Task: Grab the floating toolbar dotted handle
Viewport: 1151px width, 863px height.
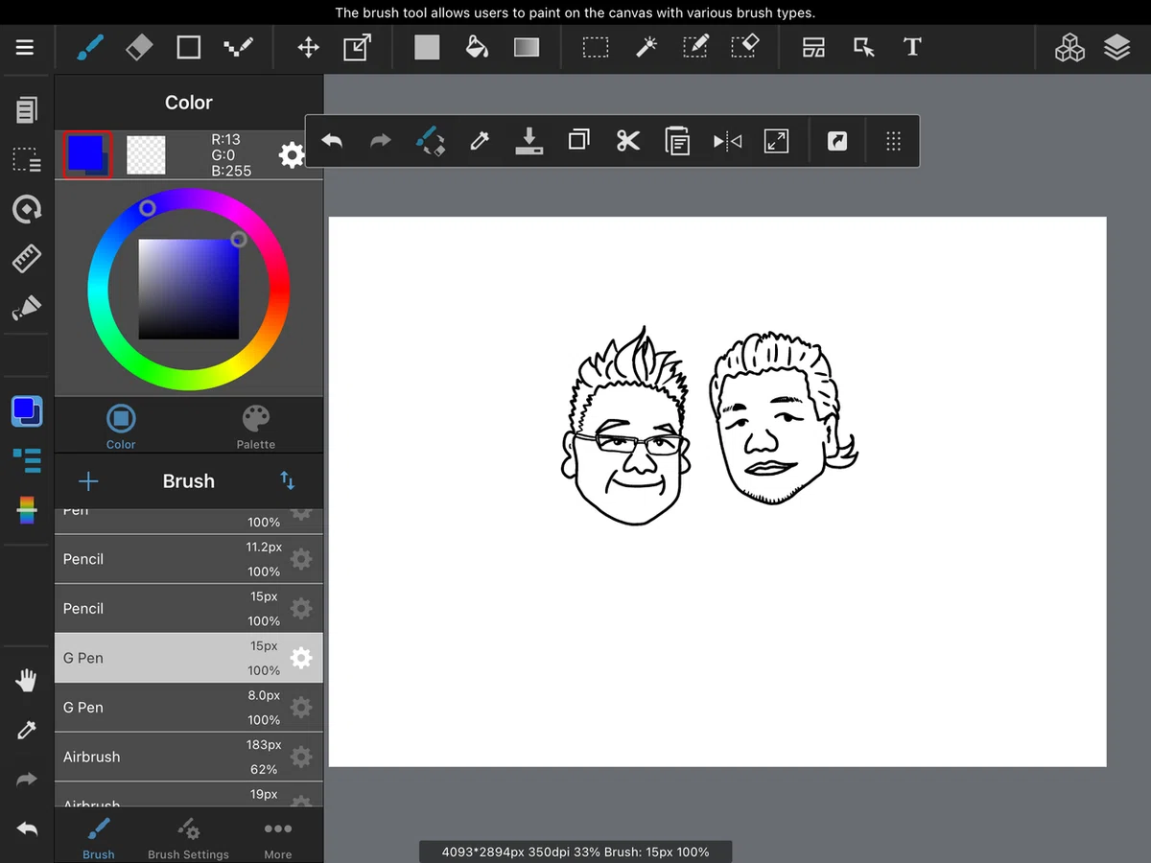Action: (x=893, y=142)
